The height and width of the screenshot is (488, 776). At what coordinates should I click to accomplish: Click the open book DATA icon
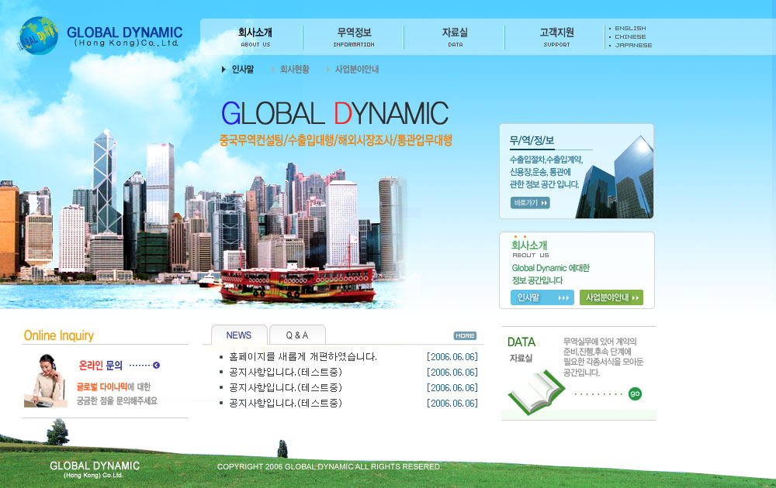[535, 391]
